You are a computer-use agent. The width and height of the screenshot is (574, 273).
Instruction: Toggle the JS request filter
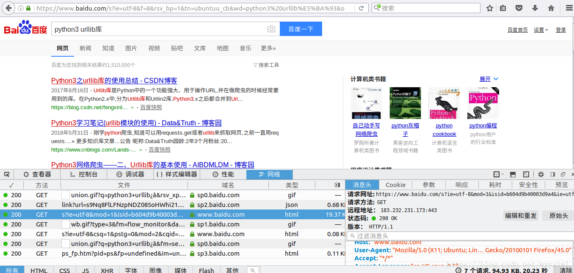click(86, 270)
